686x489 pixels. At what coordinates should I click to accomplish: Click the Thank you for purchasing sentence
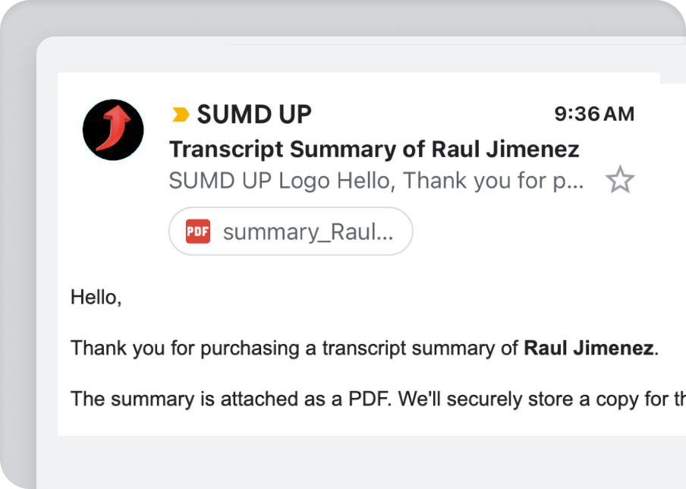pos(364,348)
